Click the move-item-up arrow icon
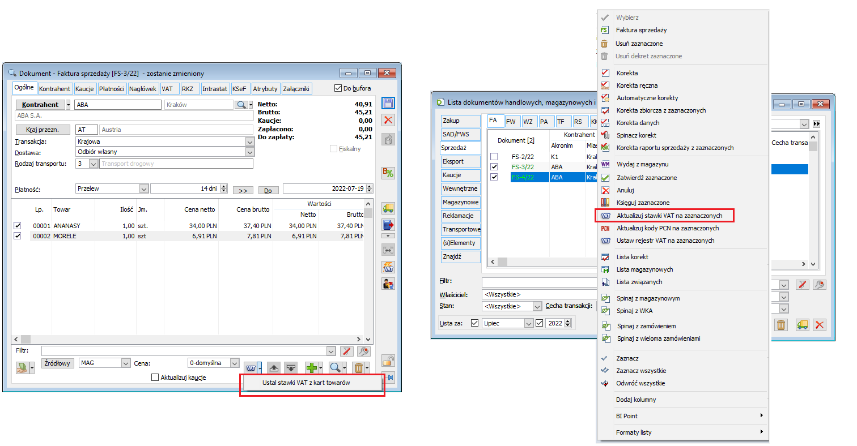The height and width of the screenshot is (446, 857). coord(273,367)
